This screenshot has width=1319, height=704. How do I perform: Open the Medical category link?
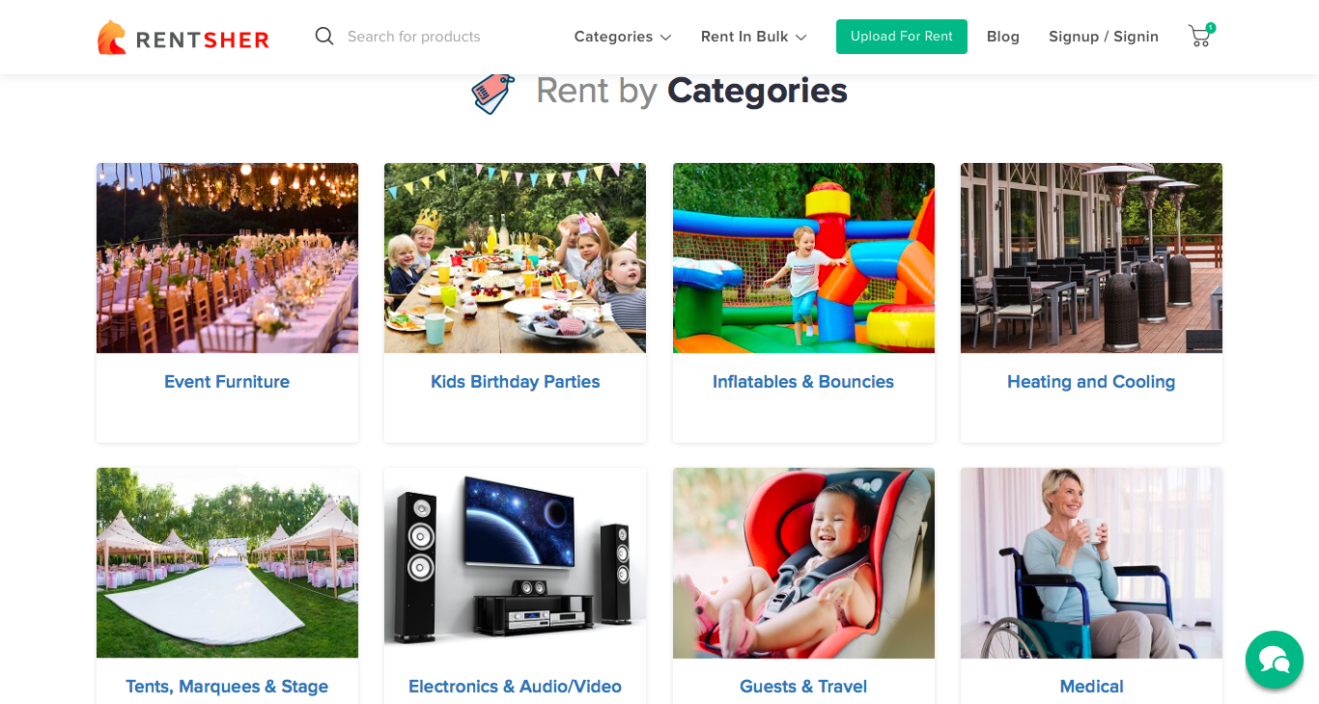[x=1091, y=687]
